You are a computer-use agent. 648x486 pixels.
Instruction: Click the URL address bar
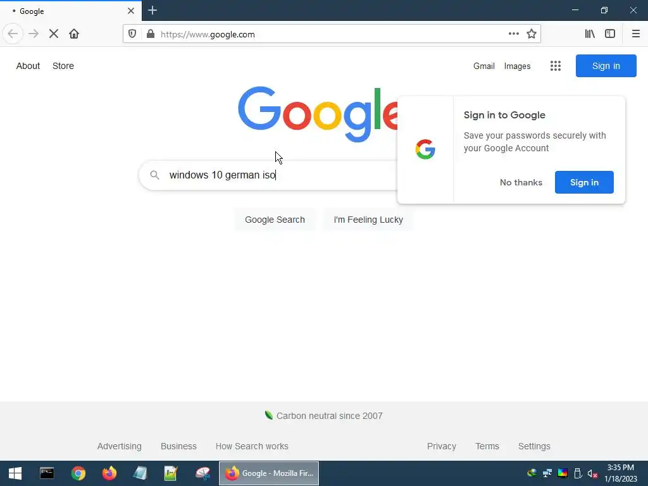[x=332, y=34]
